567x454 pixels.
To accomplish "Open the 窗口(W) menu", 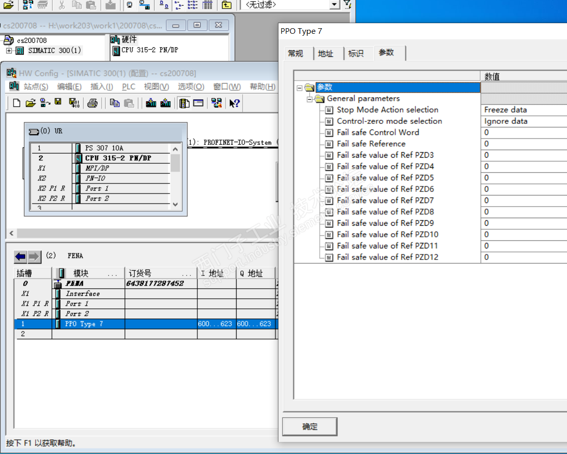I will pyautogui.click(x=227, y=87).
